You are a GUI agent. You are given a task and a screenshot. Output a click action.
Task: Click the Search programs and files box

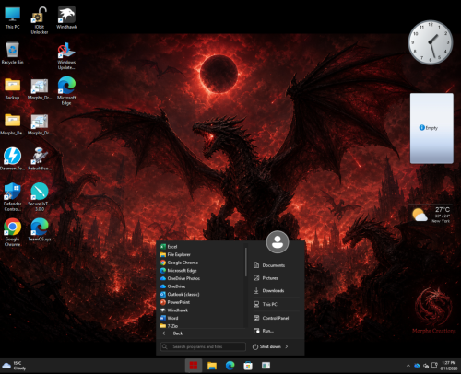click(x=203, y=346)
